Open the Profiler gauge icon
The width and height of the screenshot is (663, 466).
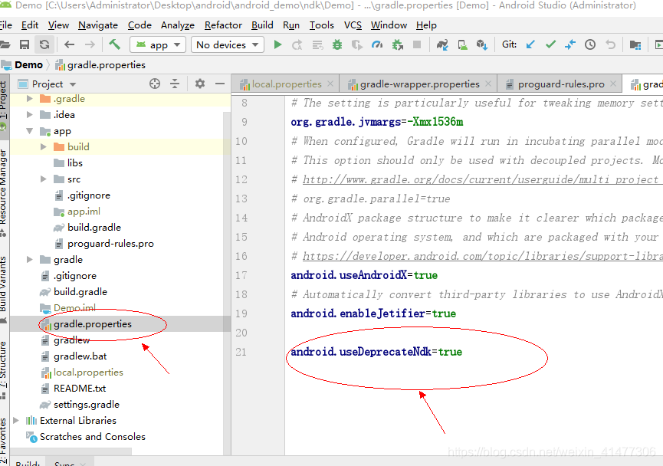(377, 44)
